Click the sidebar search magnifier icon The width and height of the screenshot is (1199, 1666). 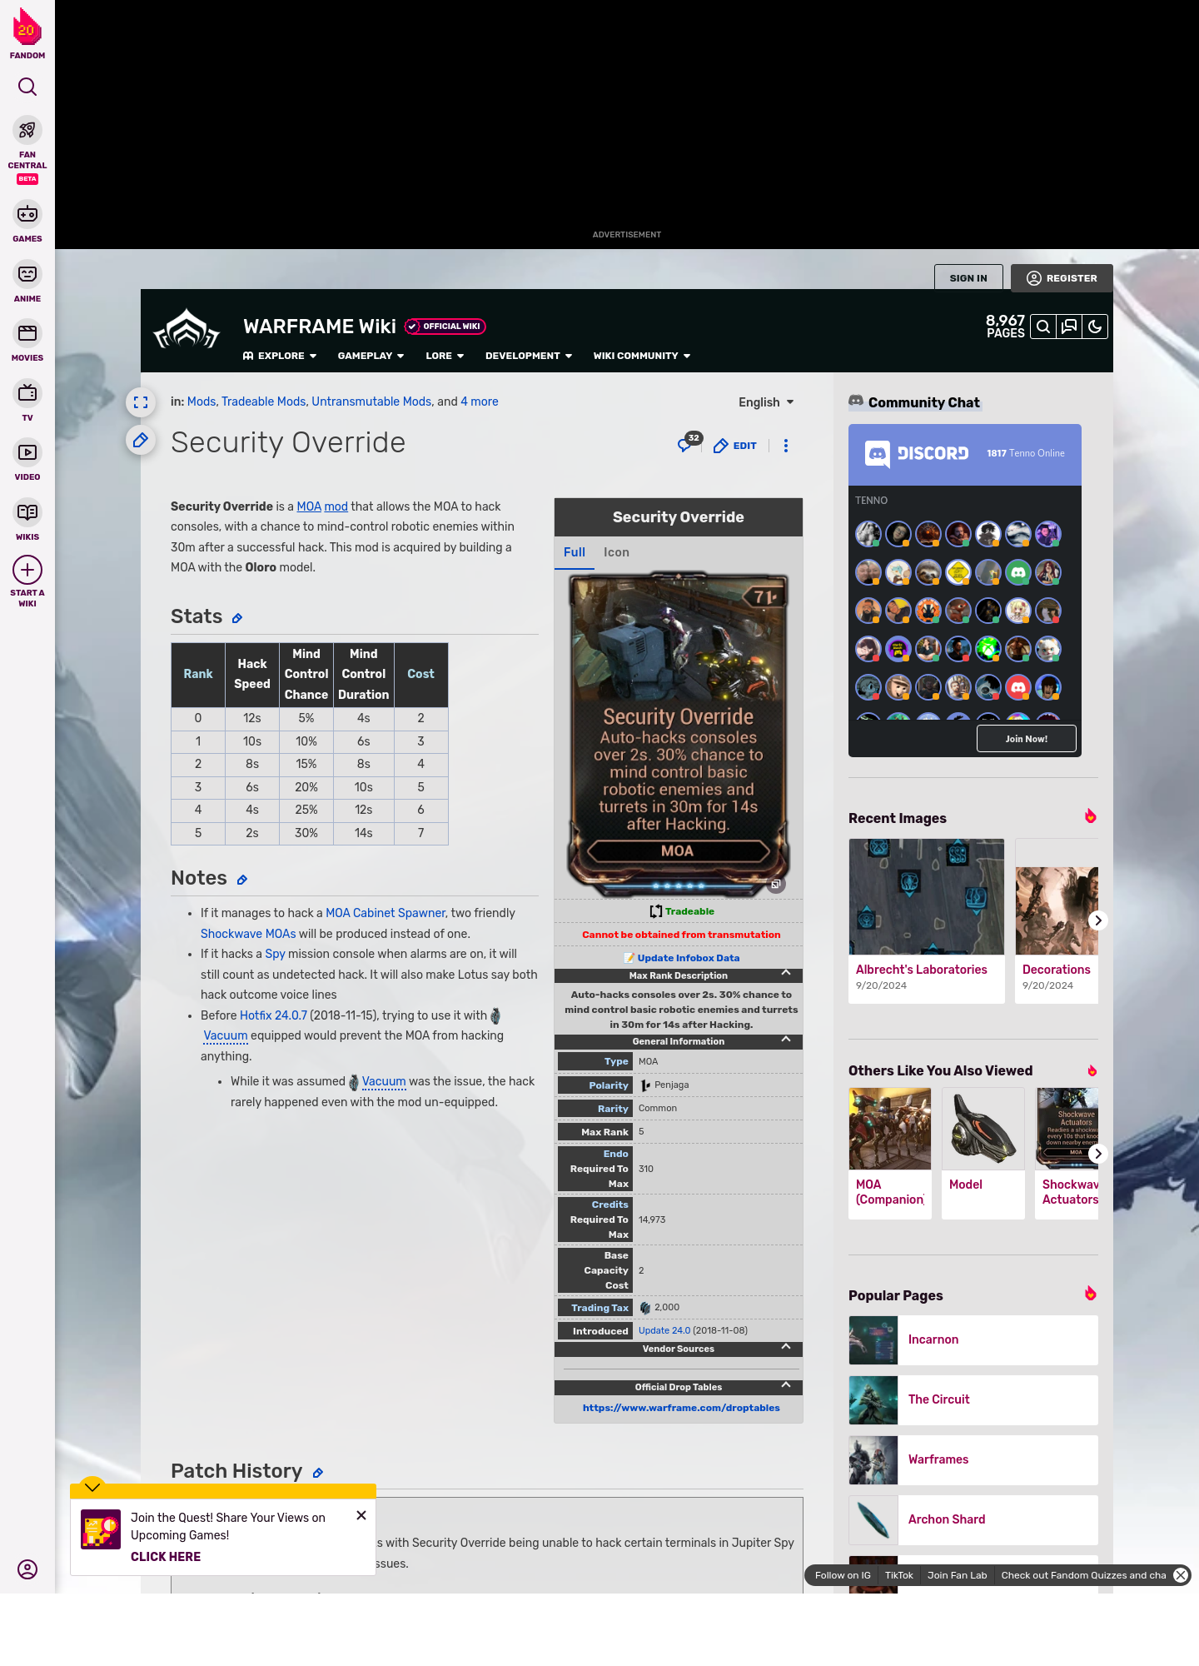tap(27, 87)
